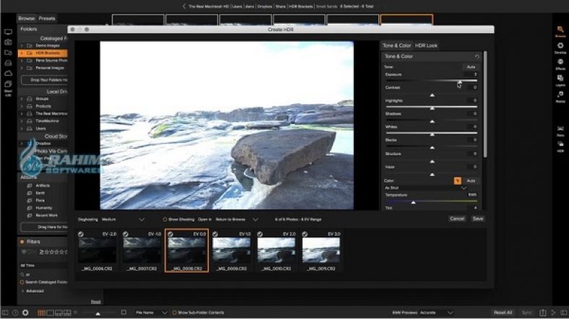Open the Deghosting Medium dropdown

click(141, 219)
